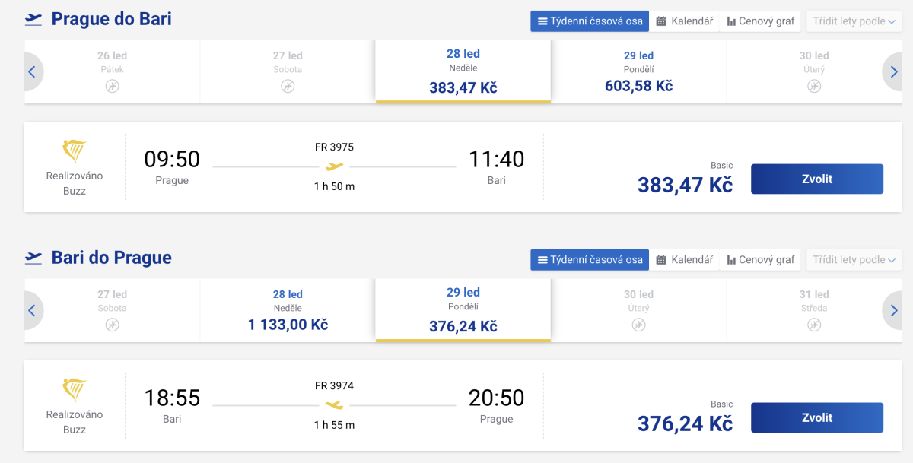Open the outbound "Třídit lety podle" dropdown
The width and height of the screenshot is (913, 463).
click(854, 21)
